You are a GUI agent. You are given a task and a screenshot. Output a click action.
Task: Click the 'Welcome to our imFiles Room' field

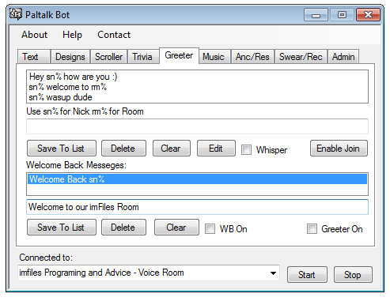197,207
